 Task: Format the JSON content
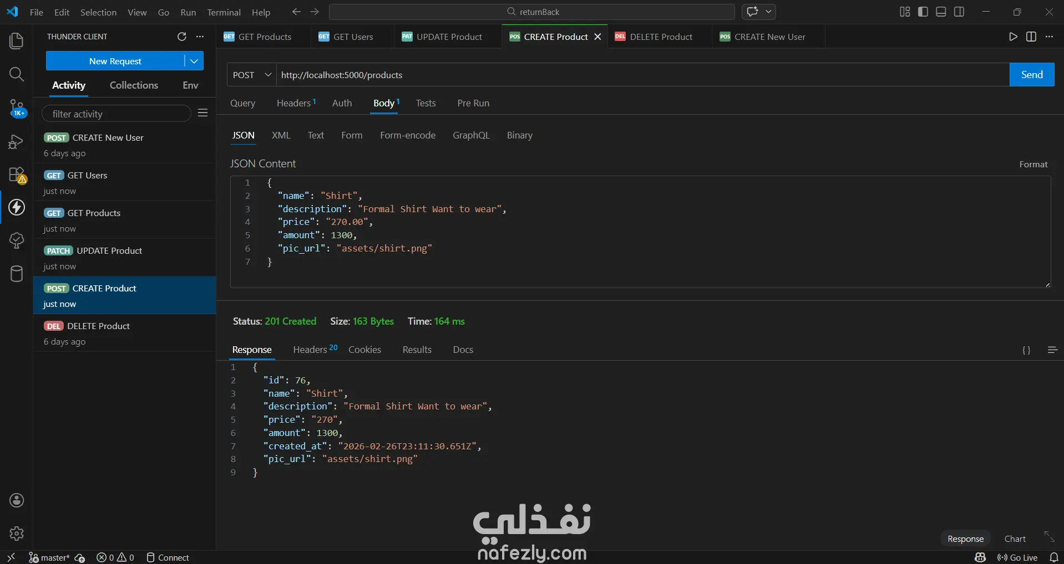click(1033, 164)
